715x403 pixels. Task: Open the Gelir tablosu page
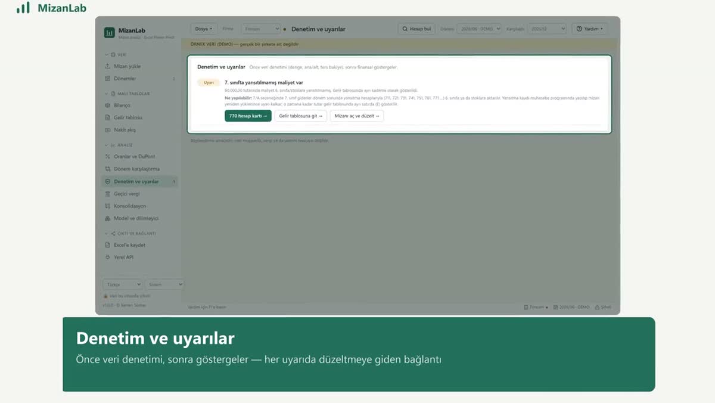pos(140,117)
